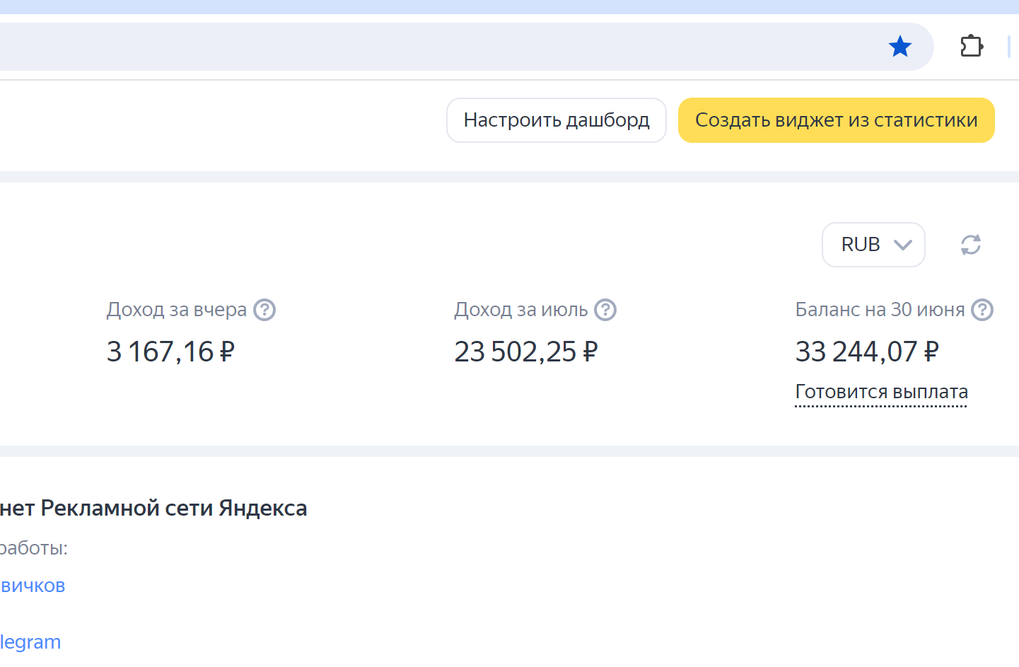Click the balance amount 33 244,07 ₽
The height and width of the screenshot is (667, 1019).
click(x=867, y=352)
